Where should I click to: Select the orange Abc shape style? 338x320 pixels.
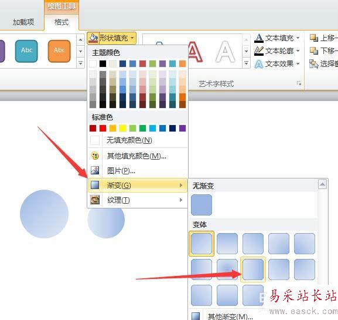59,51
